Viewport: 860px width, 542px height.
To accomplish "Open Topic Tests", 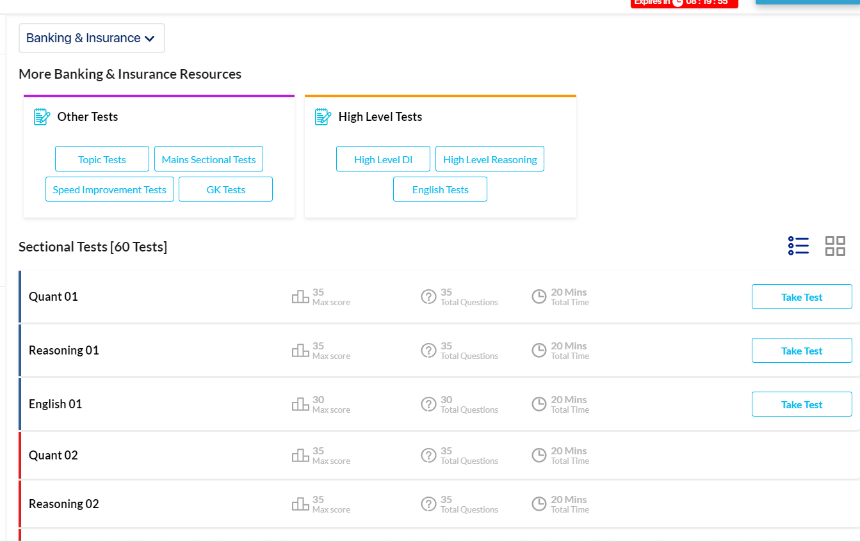I will [x=102, y=159].
